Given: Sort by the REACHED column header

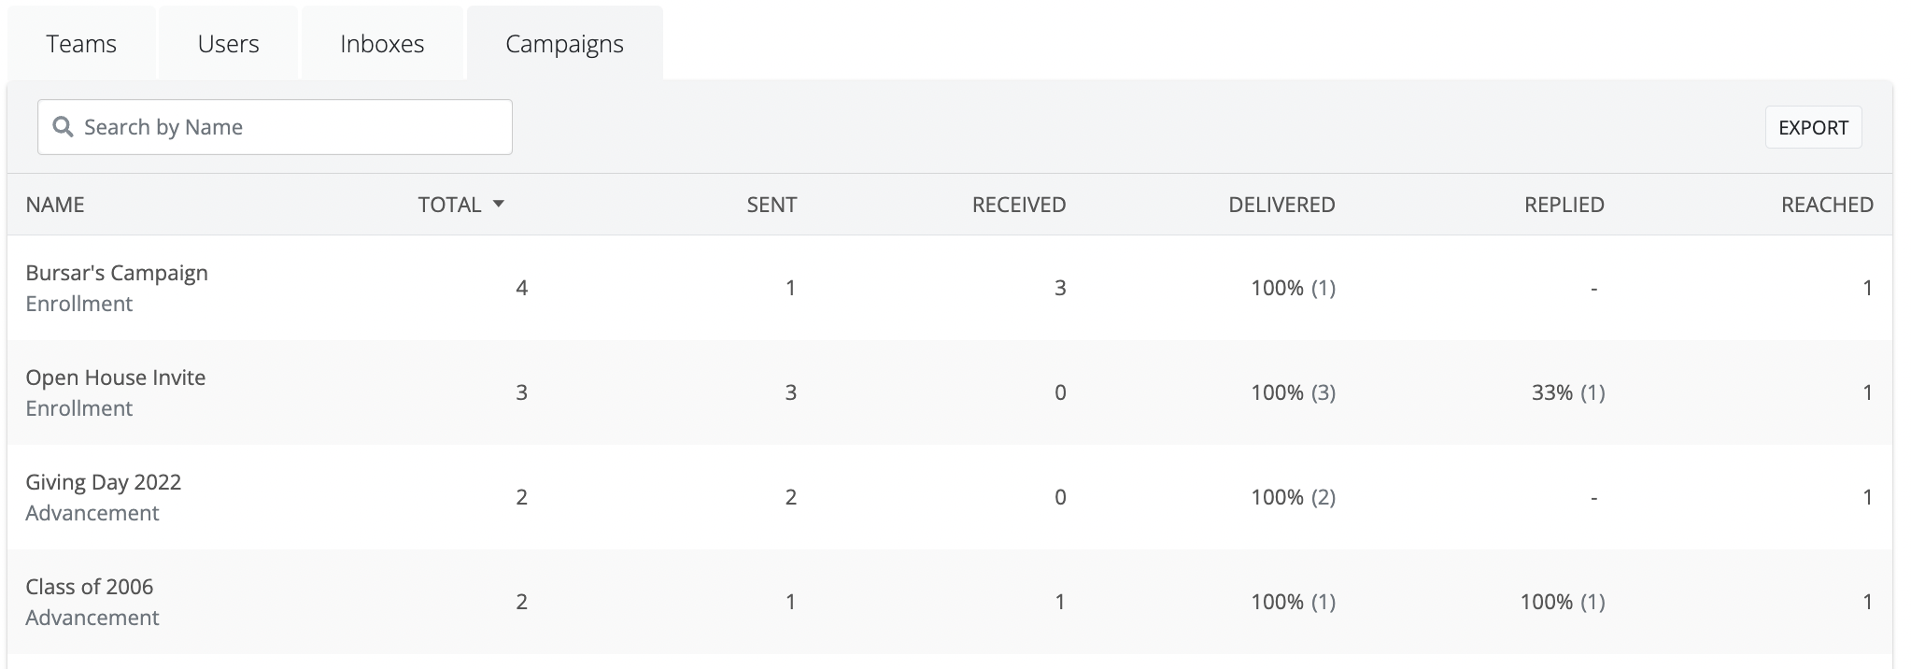Looking at the screenshot, I should coord(1826,205).
